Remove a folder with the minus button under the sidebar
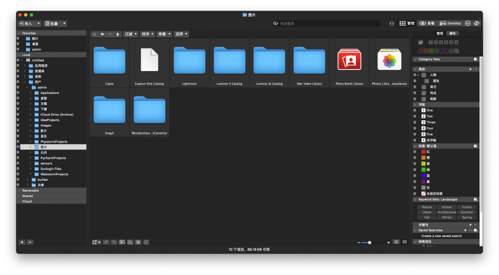 point(30,242)
